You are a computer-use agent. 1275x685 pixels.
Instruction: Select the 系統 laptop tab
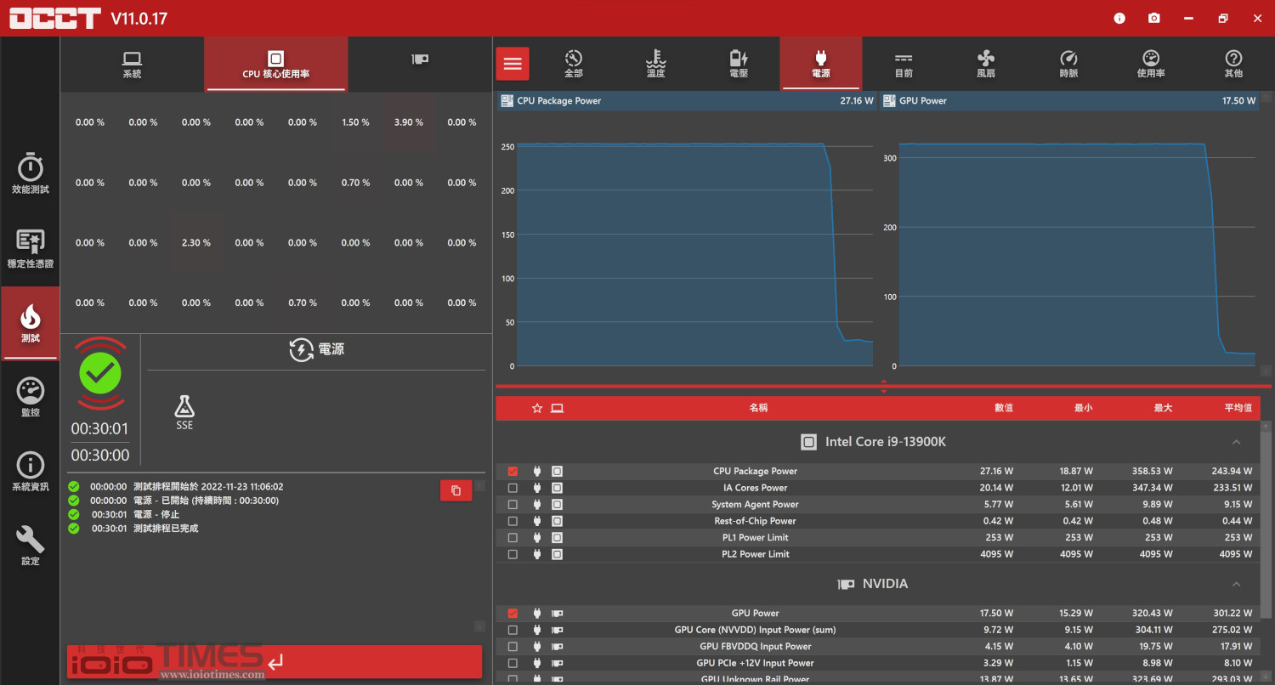[x=132, y=65]
